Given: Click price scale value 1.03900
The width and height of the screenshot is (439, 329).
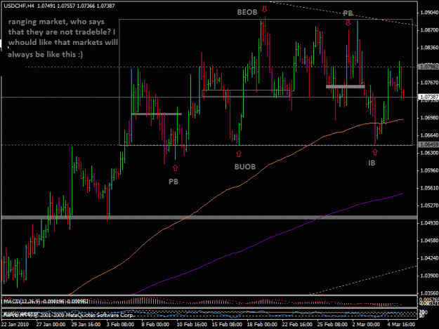Looking at the screenshot, I should click(x=429, y=276).
